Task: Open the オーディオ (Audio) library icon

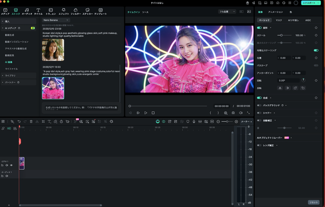Action: coord(27,10)
